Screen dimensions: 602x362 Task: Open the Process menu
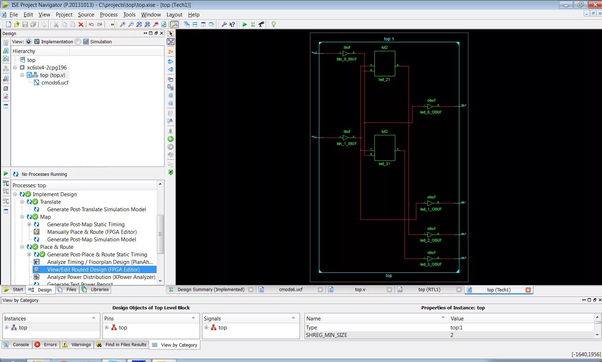click(x=109, y=15)
